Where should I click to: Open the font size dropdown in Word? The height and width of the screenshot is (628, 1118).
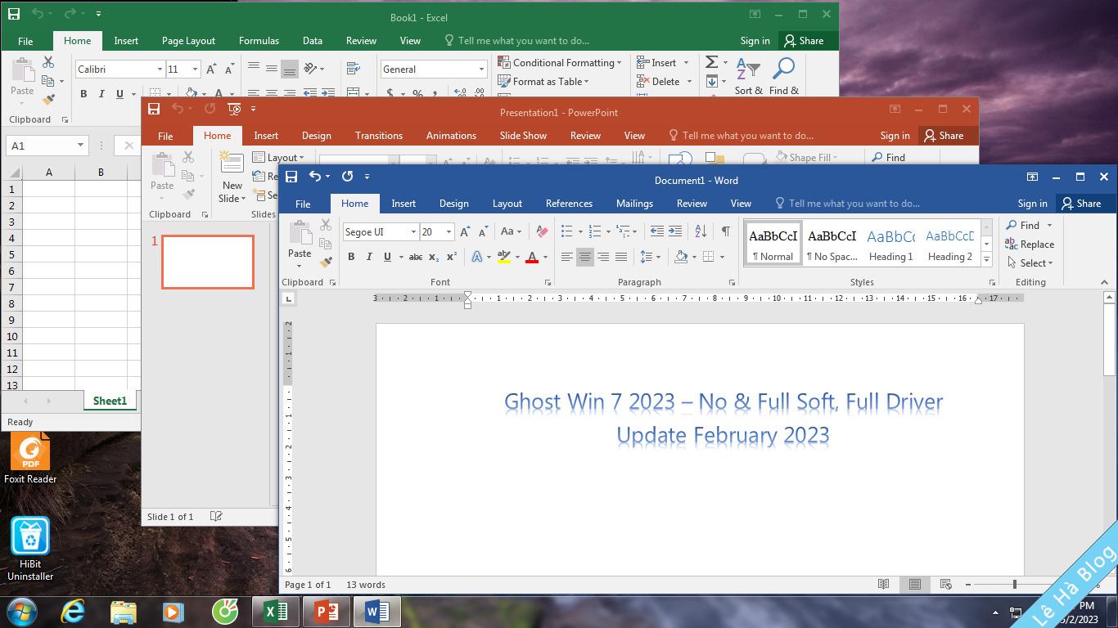point(447,231)
